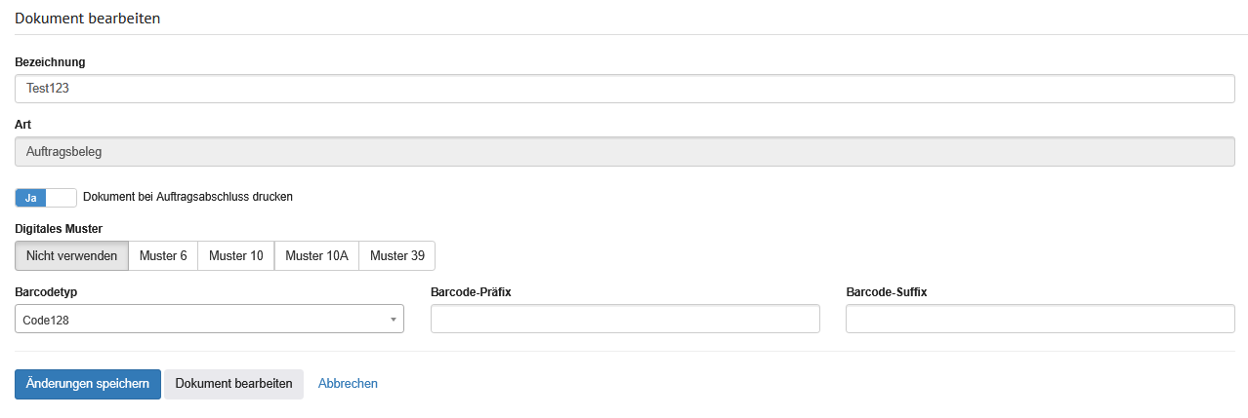Click the Bezeichnung field label
This screenshot has width=1248, height=418.
pos(50,62)
